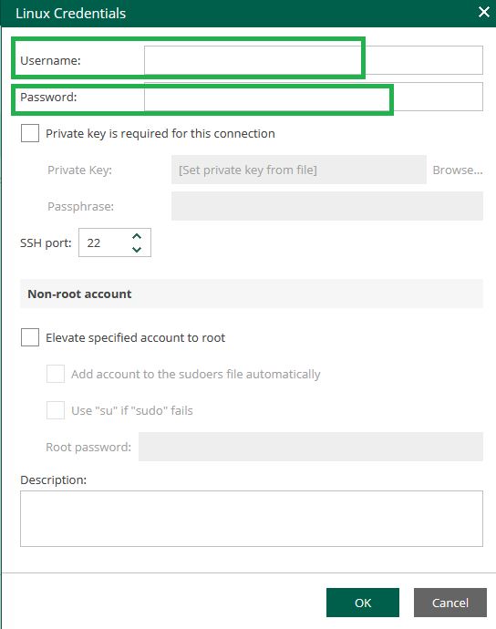Click the Linux Credentials title bar text
Image resolution: width=496 pixels, height=629 pixels.
(x=70, y=14)
